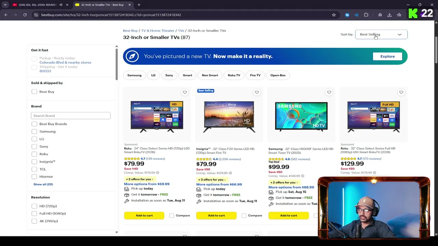Go back to the previous page

[6, 15]
